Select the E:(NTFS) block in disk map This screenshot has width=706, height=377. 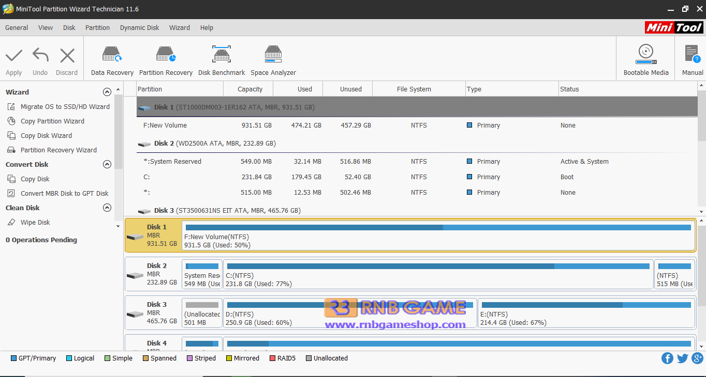coord(586,313)
